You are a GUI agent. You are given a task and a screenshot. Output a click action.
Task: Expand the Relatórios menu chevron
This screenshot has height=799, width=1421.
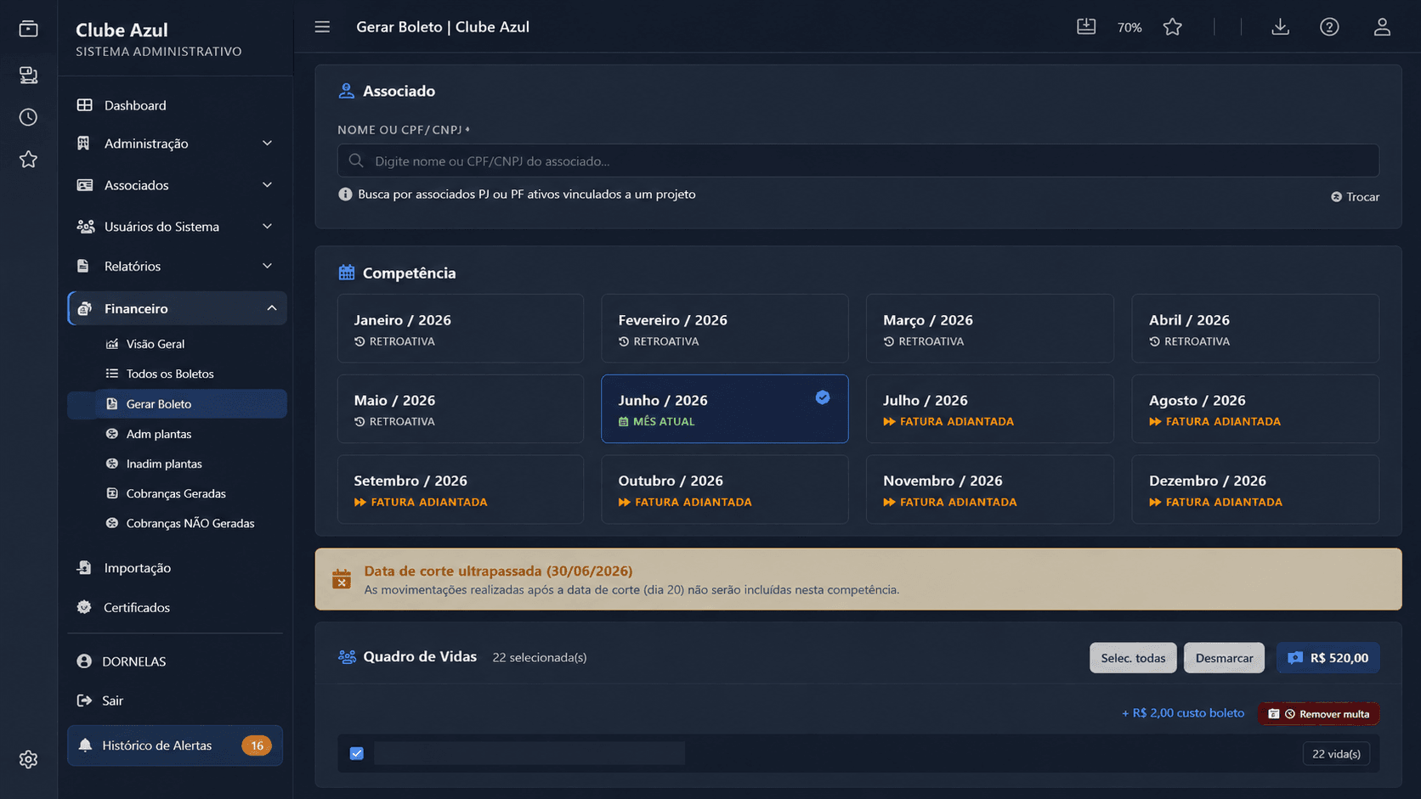[x=267, y=267]
